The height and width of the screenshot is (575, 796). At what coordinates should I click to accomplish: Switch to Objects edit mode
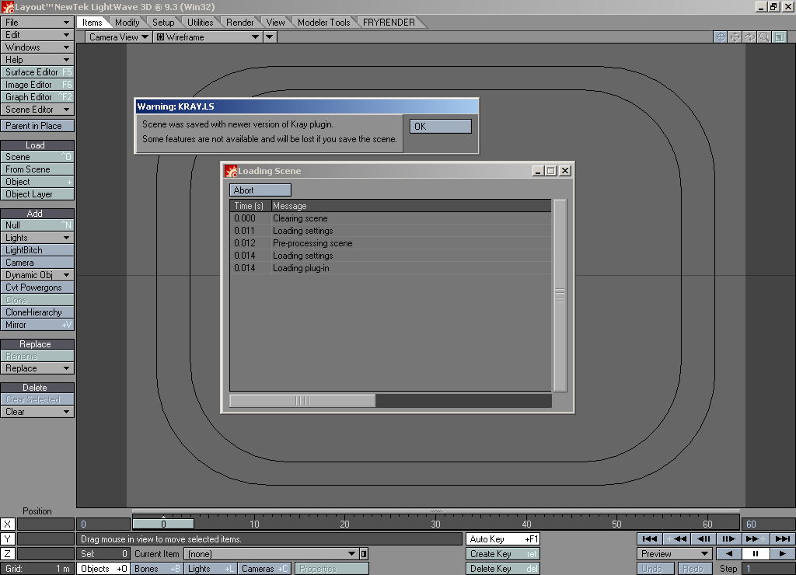103,569
